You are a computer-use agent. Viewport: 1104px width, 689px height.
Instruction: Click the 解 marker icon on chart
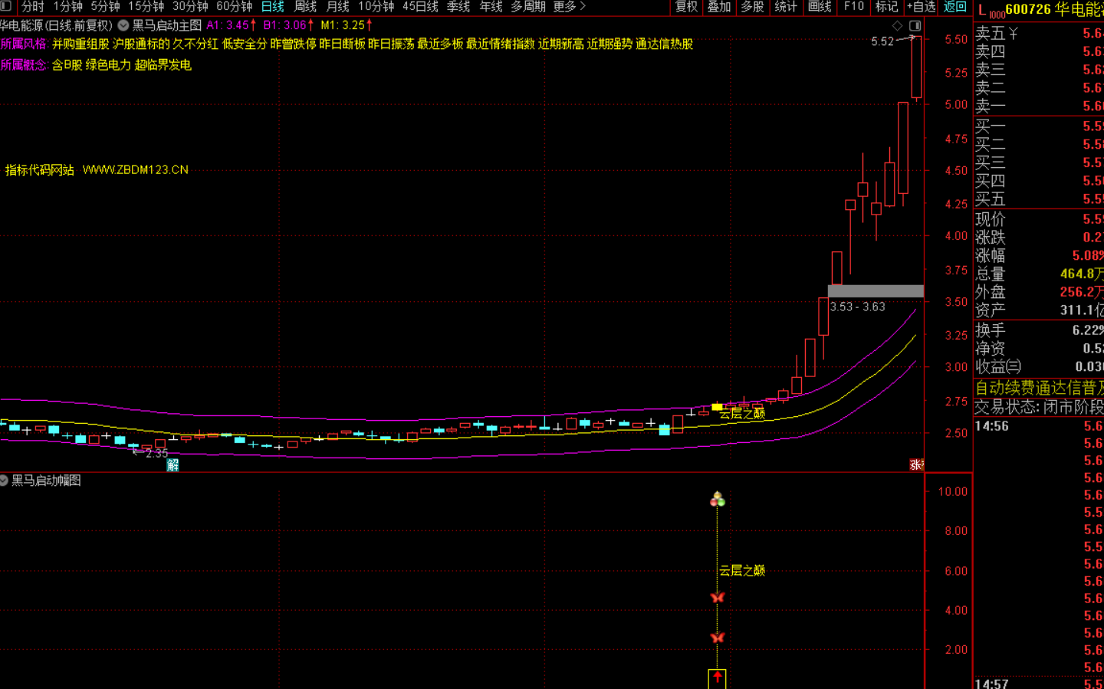(x=172, y=464)
